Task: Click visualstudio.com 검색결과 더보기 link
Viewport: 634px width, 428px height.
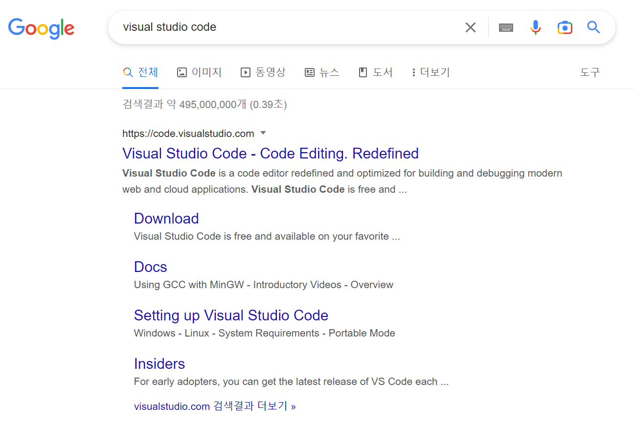Action: coord(215,406)
